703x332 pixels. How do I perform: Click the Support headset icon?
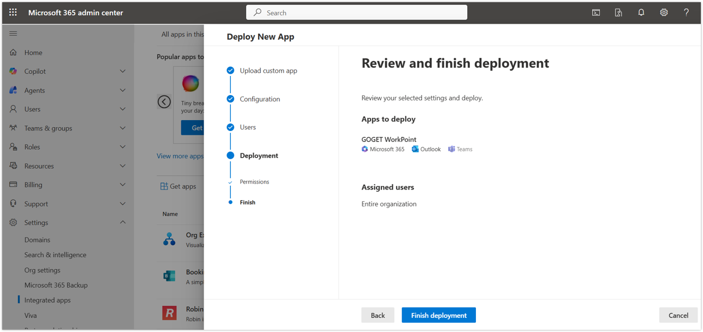coord(13,204)
